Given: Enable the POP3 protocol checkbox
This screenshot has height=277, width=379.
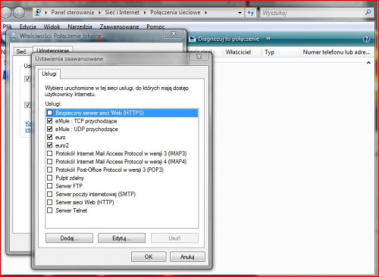Looking at the screenshot, I should (x=50, y=170).
